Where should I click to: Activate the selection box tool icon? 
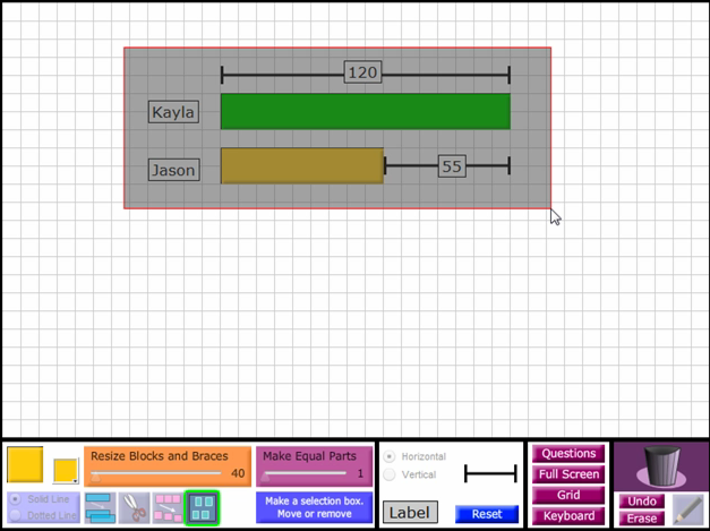point(202,507)
